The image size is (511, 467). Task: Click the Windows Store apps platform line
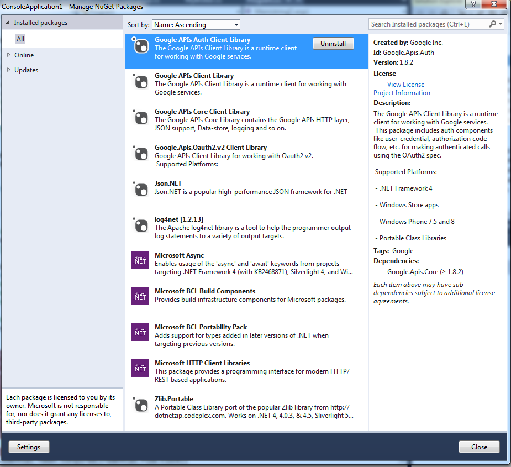pos(407,205)
